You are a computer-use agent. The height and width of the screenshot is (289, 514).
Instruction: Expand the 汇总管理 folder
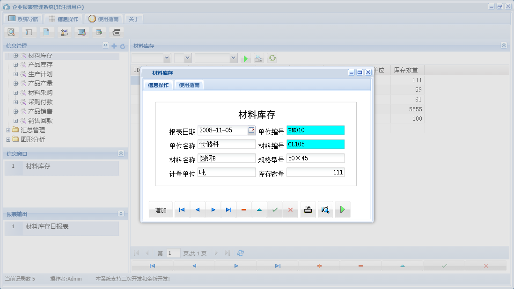coord(8,130)
